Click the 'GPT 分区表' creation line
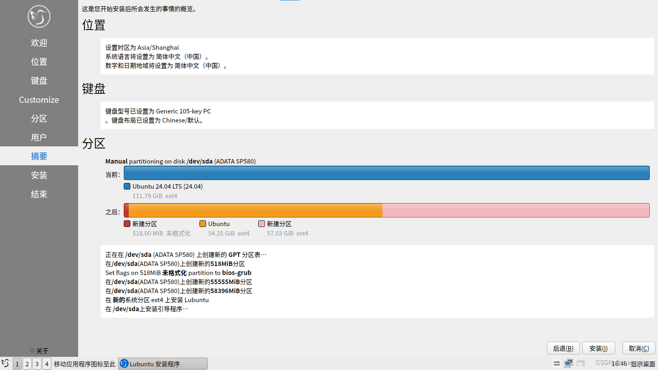The width and height of the screenshot is (658, 370). (x=186, y=255)
